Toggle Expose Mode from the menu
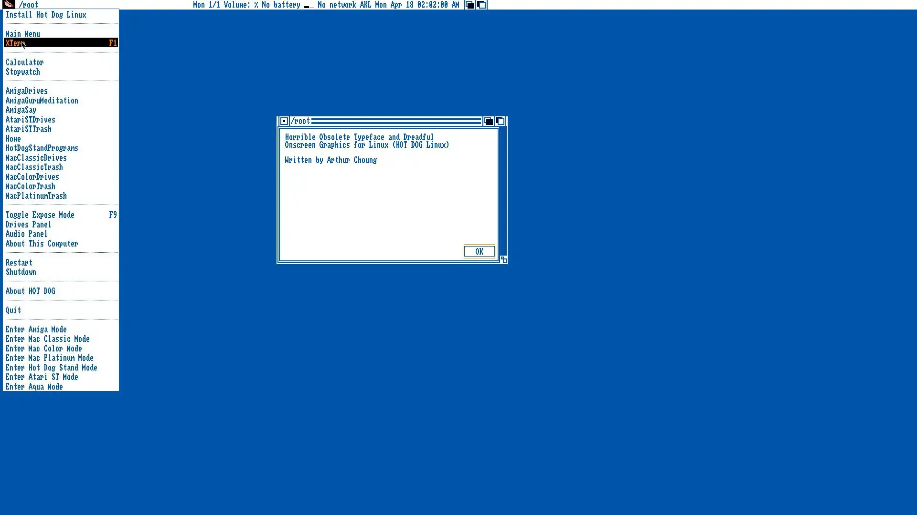The width and height of the screenshot is (917, 515). pos(40,215)
